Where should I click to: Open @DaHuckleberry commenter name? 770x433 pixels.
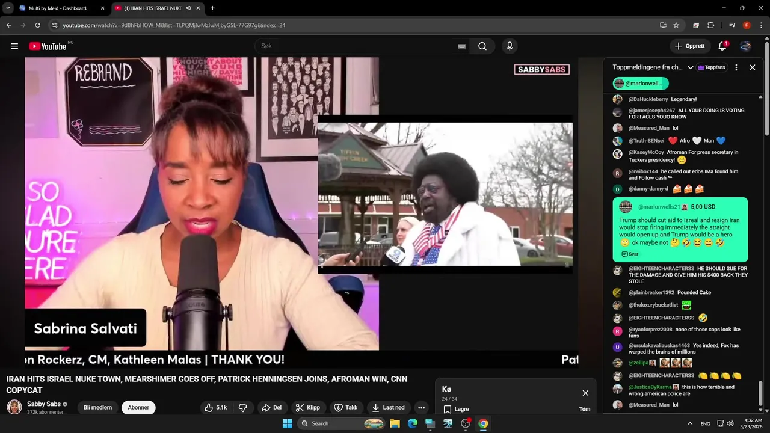[648, 99]
